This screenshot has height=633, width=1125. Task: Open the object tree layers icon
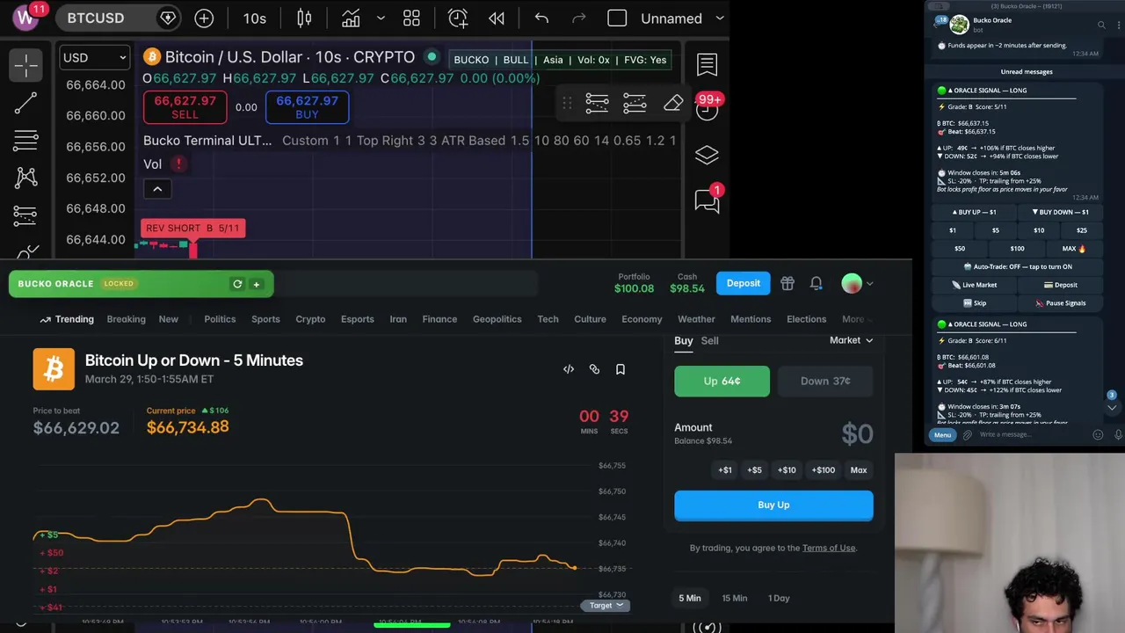click(x=707, y=155)
